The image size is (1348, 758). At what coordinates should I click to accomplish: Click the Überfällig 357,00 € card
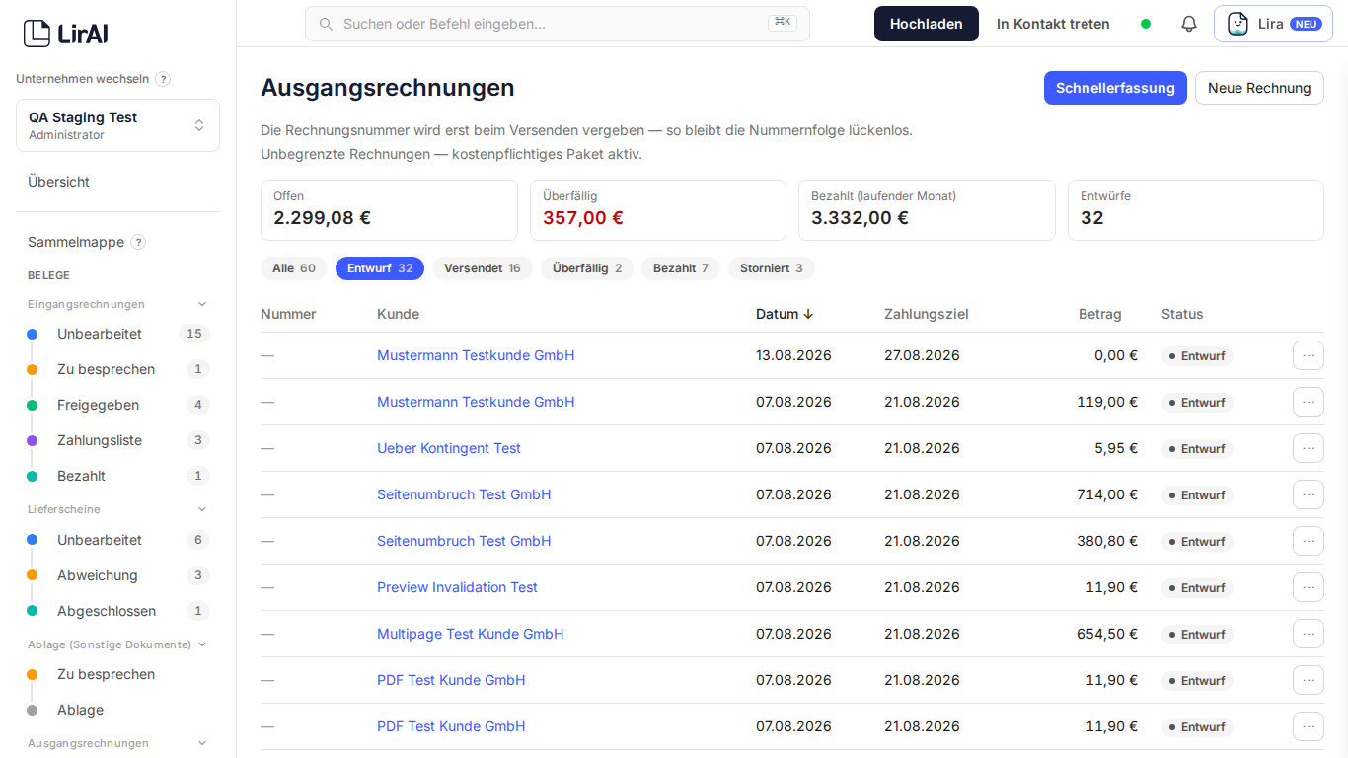click(x=658, y=210)
